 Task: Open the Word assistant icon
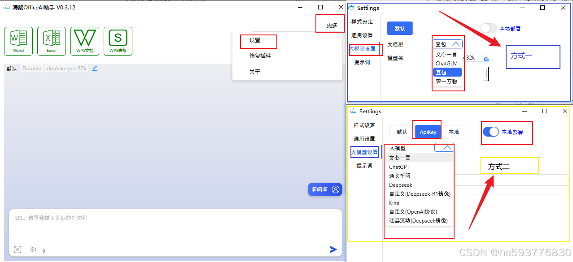coord(18,41)
